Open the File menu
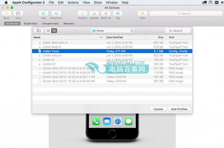 click(51, 3)
